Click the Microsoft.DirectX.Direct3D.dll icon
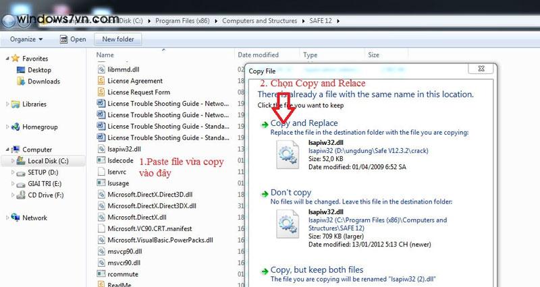This screenshot has height=287, width=540. tap(101, 194)
